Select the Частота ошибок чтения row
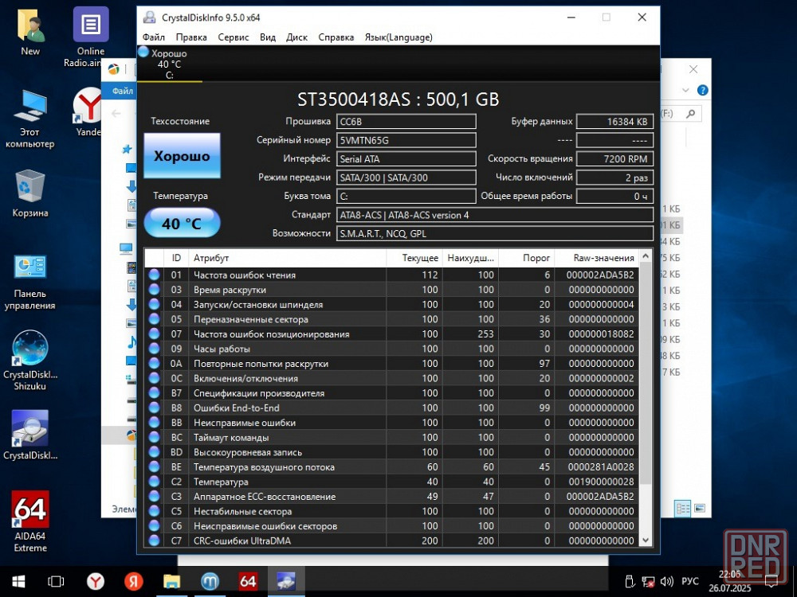 (x=392, y=275)
